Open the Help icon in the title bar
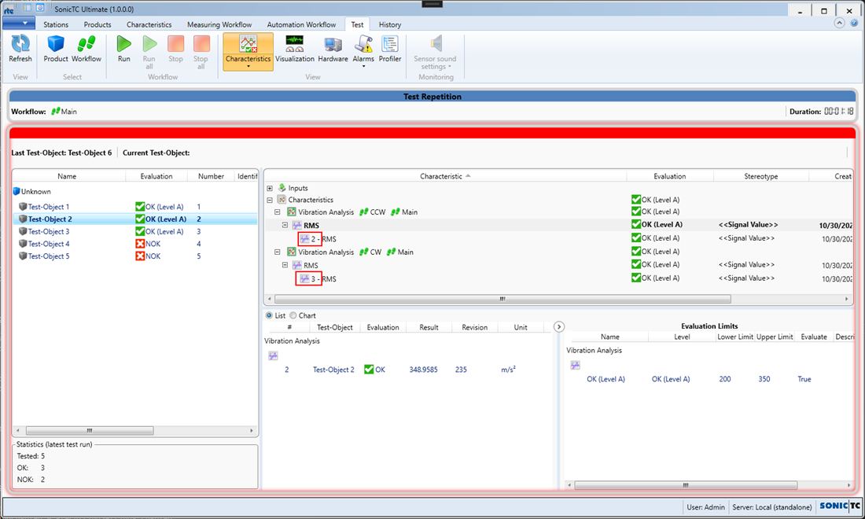The height and width of the screenshot is (519, 865). (x=855, y=23)
